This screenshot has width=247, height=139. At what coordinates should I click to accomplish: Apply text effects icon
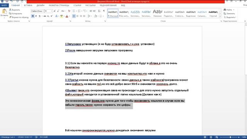(56, 16)
